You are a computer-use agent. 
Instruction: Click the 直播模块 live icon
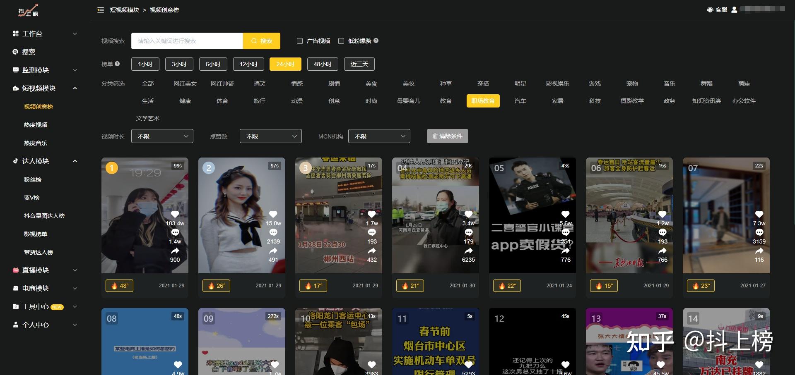16,270
